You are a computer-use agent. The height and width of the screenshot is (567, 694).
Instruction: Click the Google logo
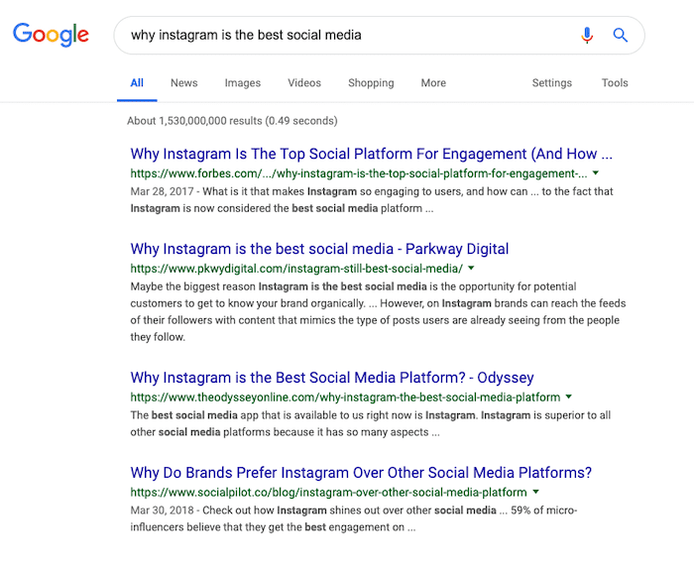pos(51,35)
